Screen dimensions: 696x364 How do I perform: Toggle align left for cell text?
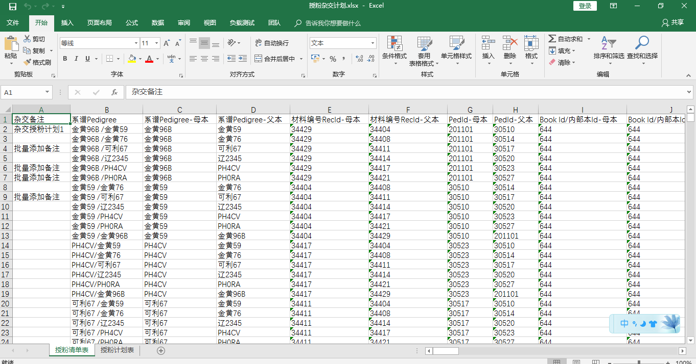tap(193, 59)
